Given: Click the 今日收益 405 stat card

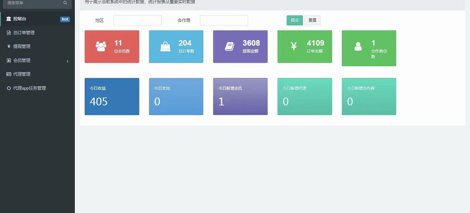Looking at the screenshot, I should pos(112,97).
